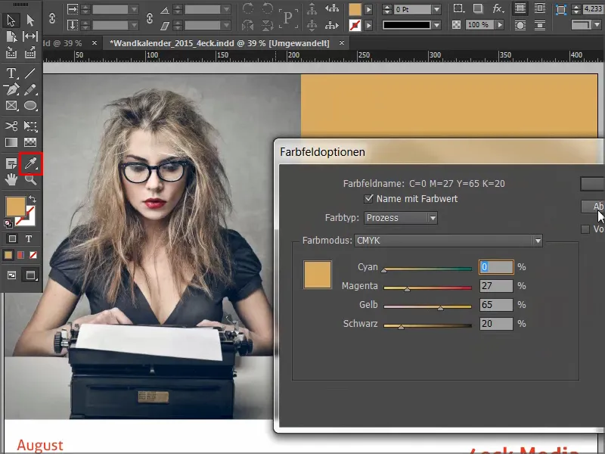Select the Zoom magnifier tool
605x454 pixels.
[x=31, y=179]
